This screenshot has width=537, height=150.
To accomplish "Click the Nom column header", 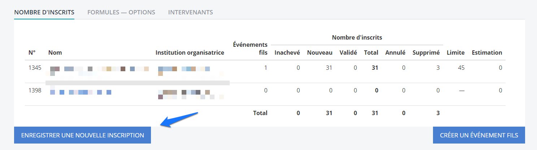I will [55, 53].
